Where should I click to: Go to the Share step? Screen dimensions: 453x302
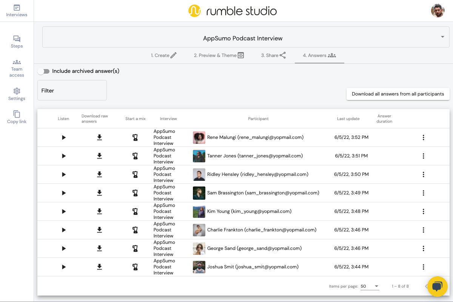click(x=273, y=55)
